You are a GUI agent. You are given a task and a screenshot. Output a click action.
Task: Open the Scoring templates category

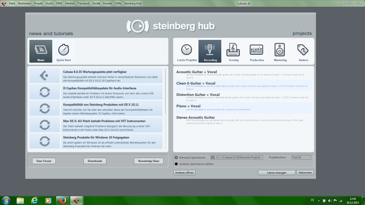click(234, 51)
